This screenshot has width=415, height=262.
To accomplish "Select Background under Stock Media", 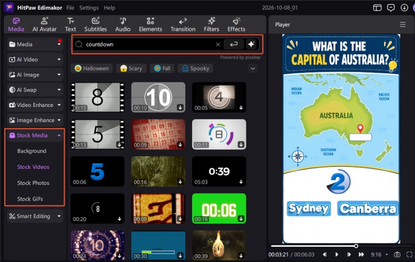I will (x=32, y=151).
